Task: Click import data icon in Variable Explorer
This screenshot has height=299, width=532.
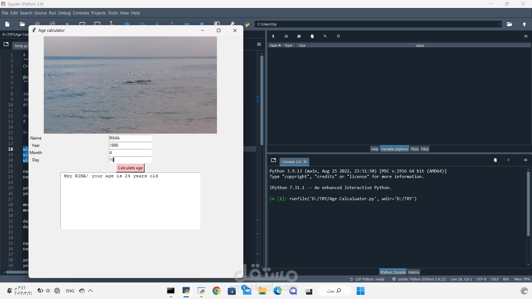Action: 273,36
